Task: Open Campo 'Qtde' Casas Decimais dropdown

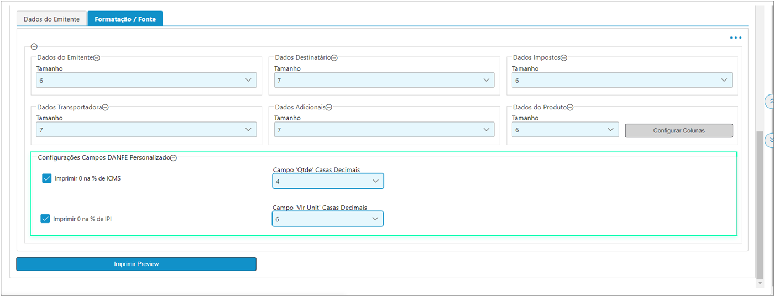Action: [x=328, y=181]
